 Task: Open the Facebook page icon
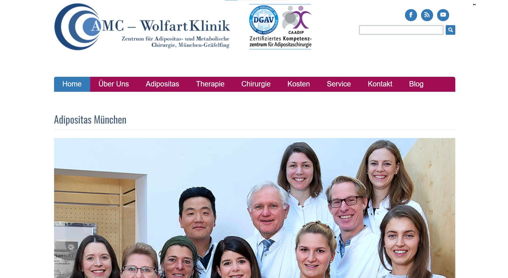pos(411,15)
